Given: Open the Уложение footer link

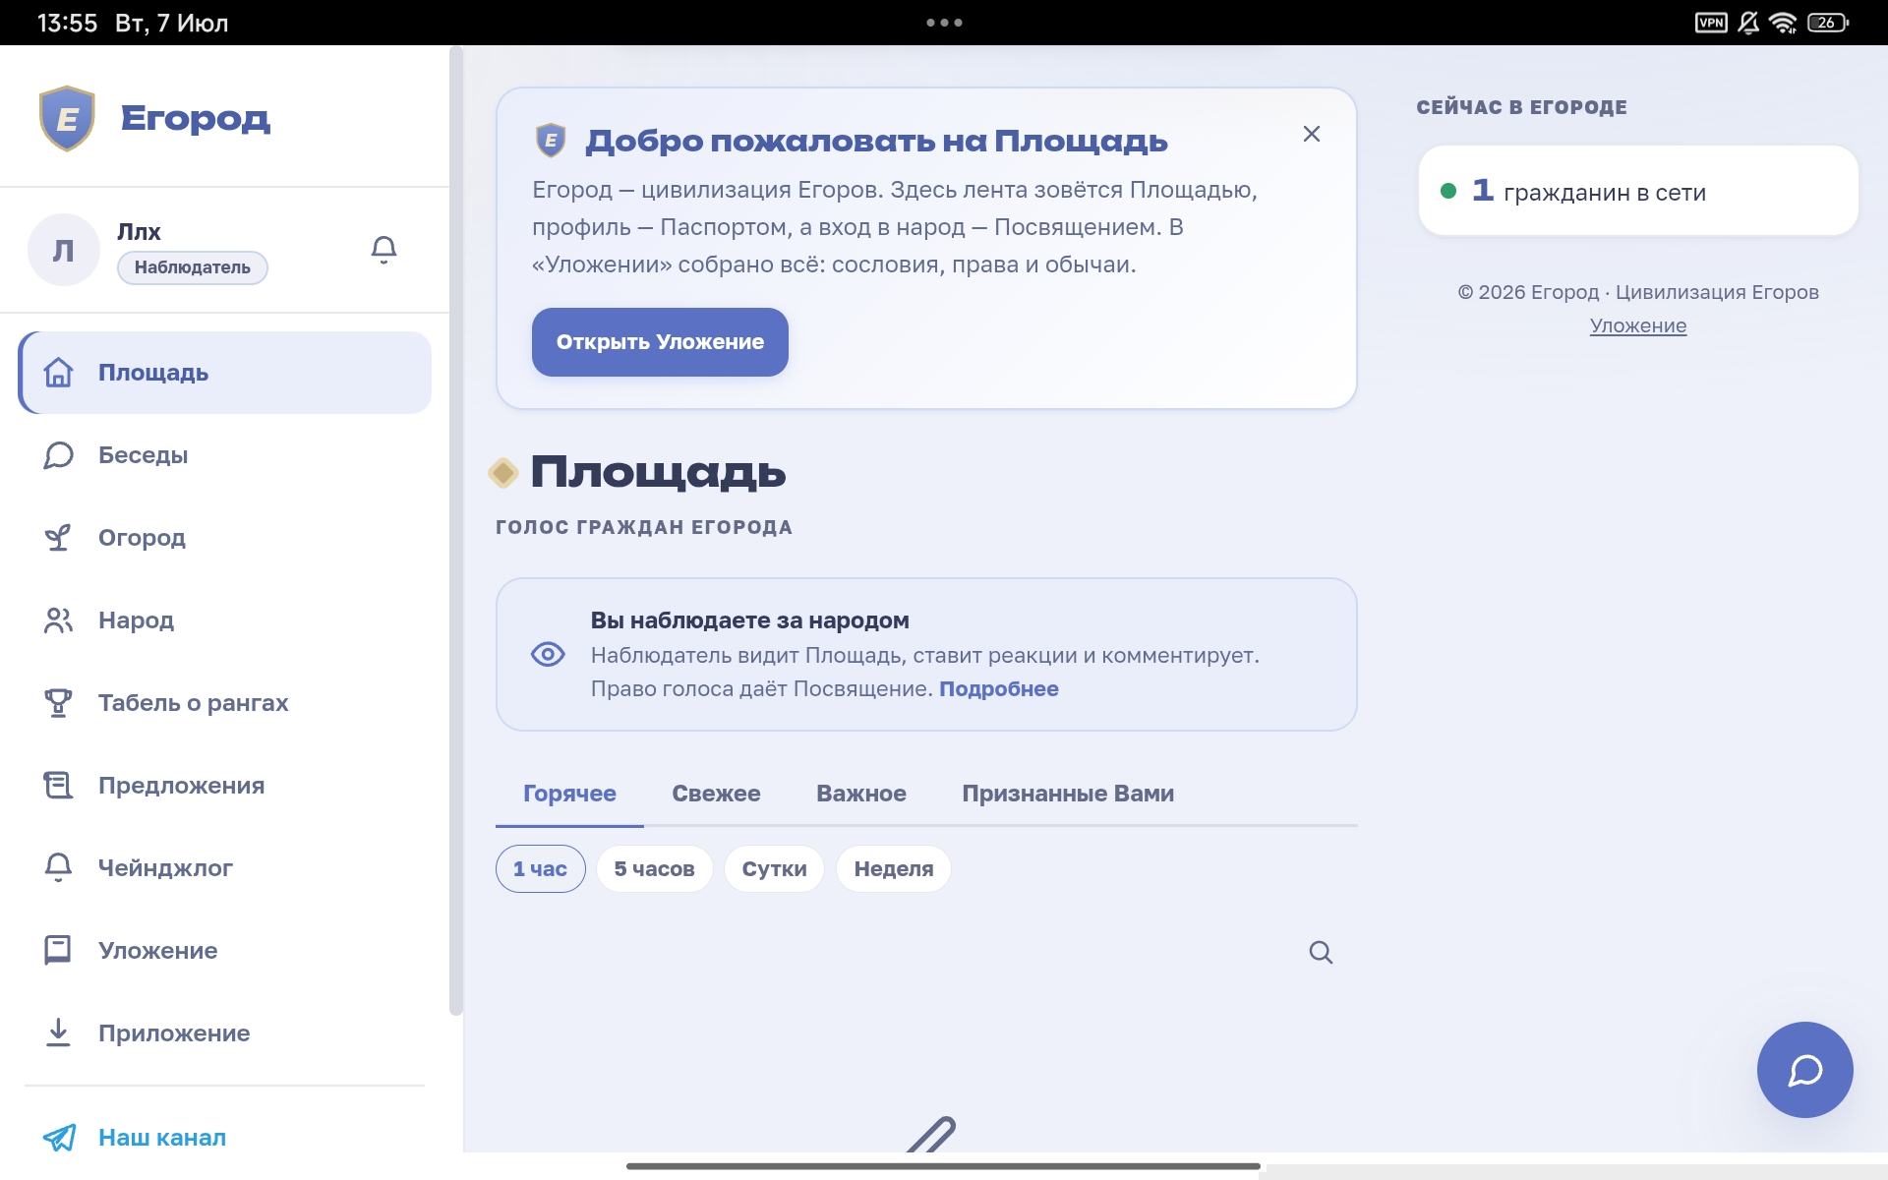Looking at the screenshot, I should coord(1638,325).
